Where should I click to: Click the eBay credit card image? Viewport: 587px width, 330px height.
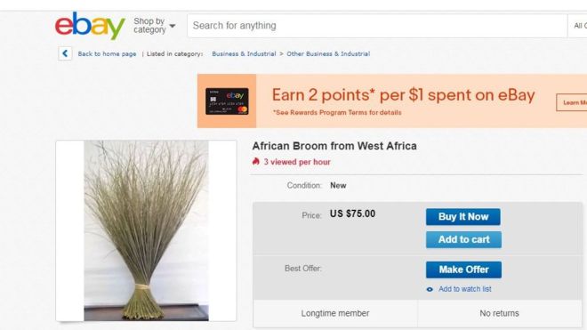(227, 101)
